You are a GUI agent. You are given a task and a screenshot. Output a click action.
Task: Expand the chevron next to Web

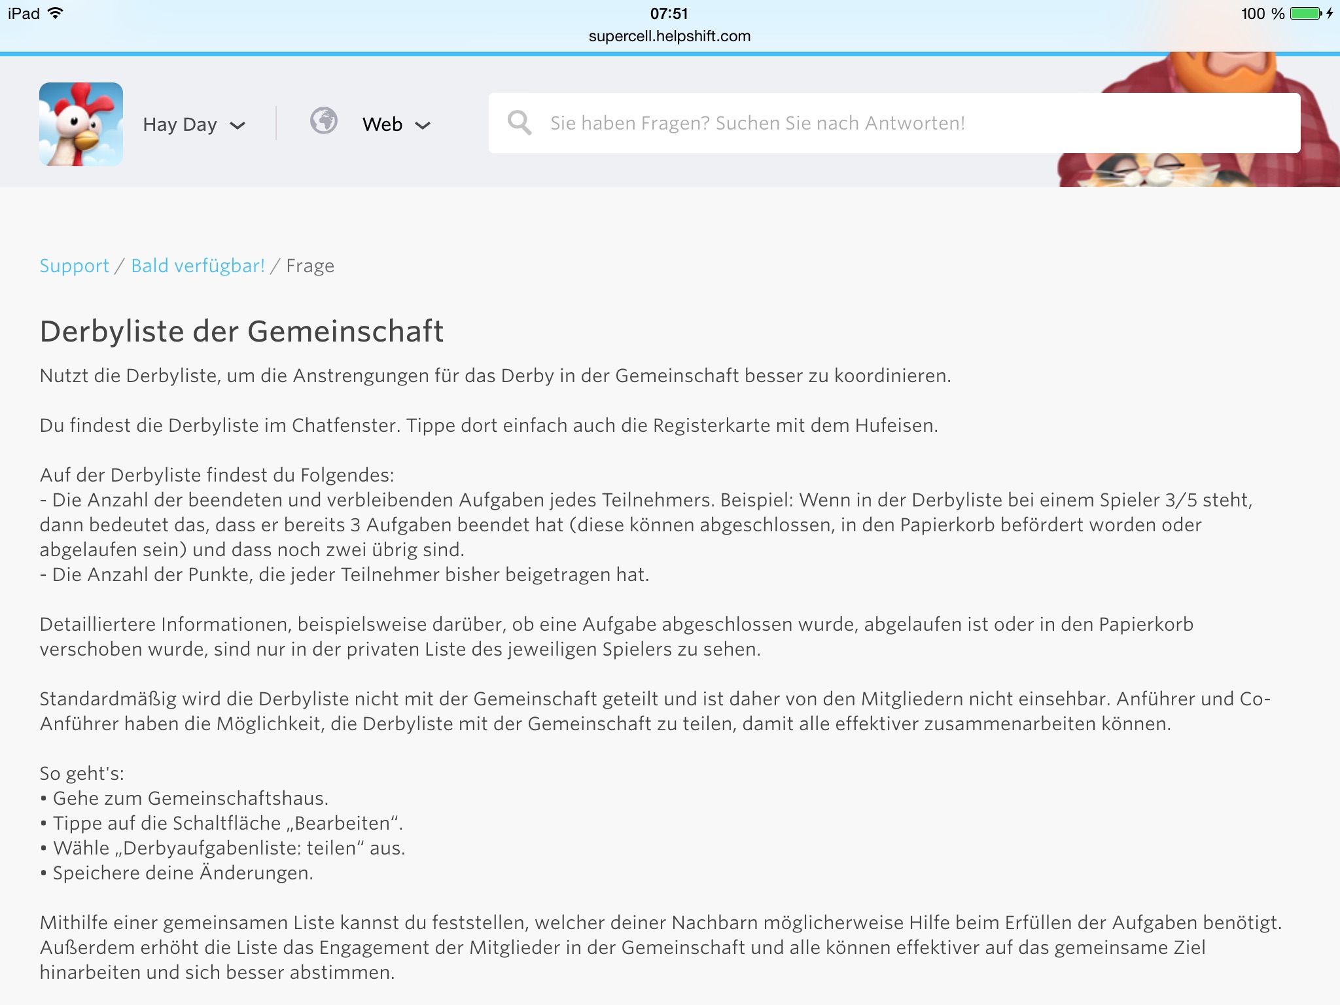pyautogui.click(x=423, y=125)
